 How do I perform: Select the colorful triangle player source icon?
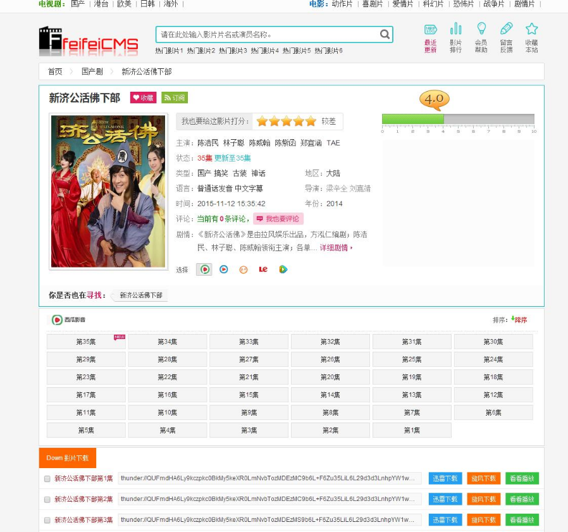[x=283, y=269]
